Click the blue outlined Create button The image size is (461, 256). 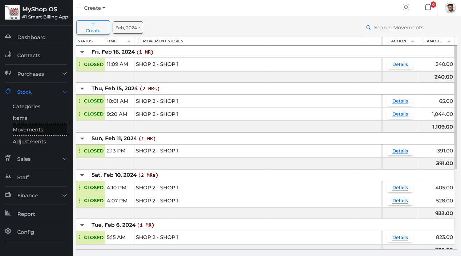click(93, 28)
